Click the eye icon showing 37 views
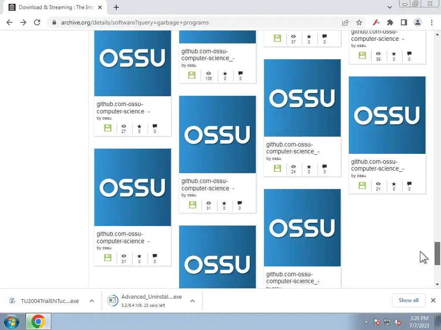 pyautogui.click(x=293, y=37)
